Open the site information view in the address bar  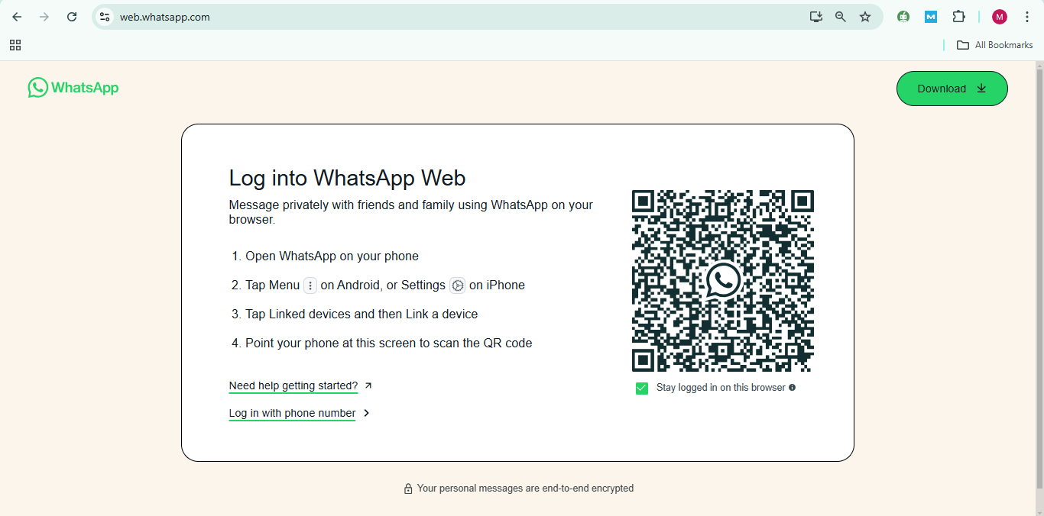point(104,16)
